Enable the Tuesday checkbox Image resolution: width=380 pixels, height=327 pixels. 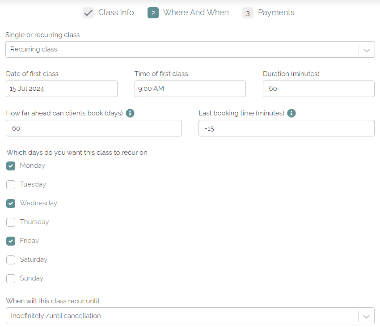point(11,185)
